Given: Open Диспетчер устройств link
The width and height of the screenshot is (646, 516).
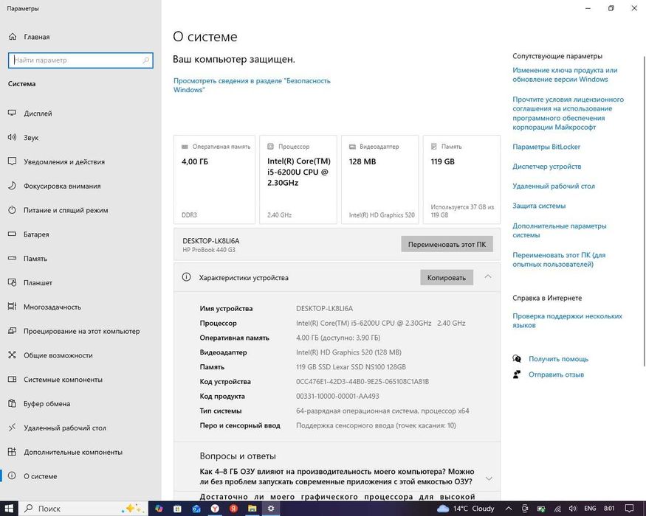Looking at the screenshot, I should click(x=547, y=167).
